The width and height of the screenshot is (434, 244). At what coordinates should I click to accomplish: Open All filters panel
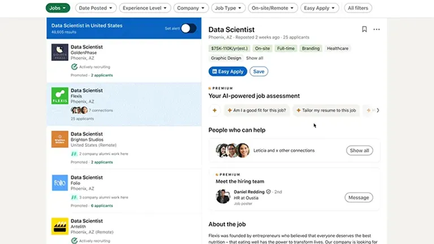(358, 8)
